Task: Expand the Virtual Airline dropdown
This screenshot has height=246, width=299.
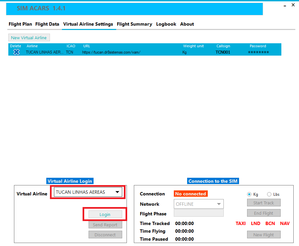Action: tap(117, 192)
